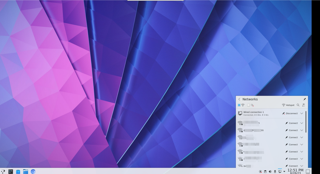Expand details of the network ending in 5G
This screenshot has width=320, height=174.
coord(302,130)
